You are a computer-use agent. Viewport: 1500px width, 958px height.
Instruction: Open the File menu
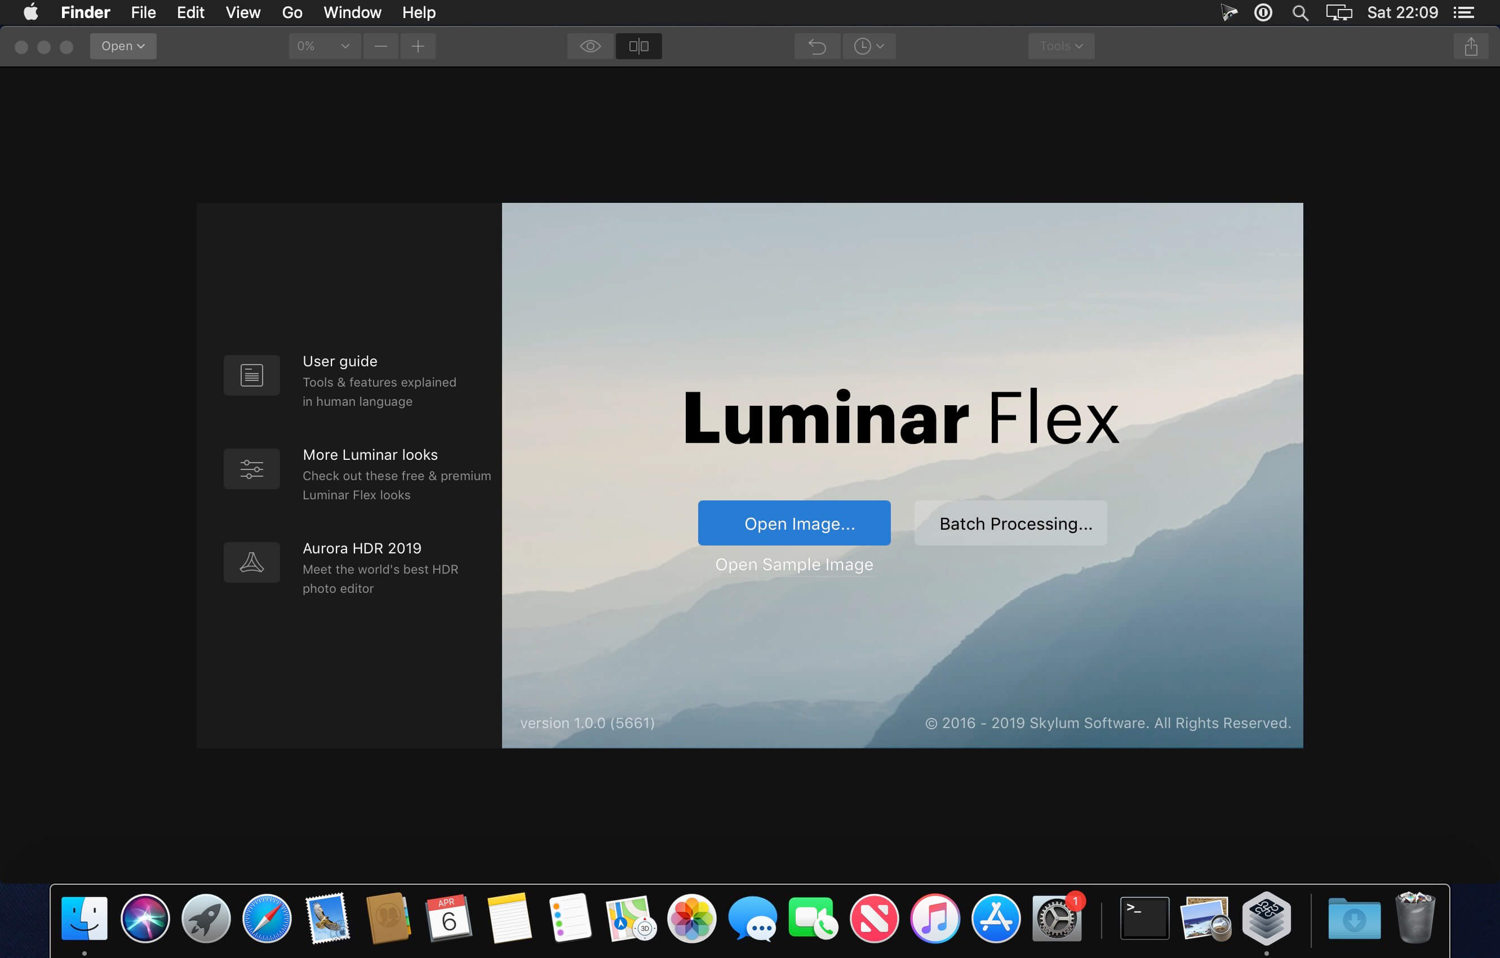[x=143, y=12]
